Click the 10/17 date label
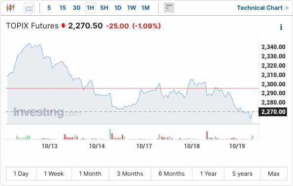The image size is (293, 186). point(144,146)
